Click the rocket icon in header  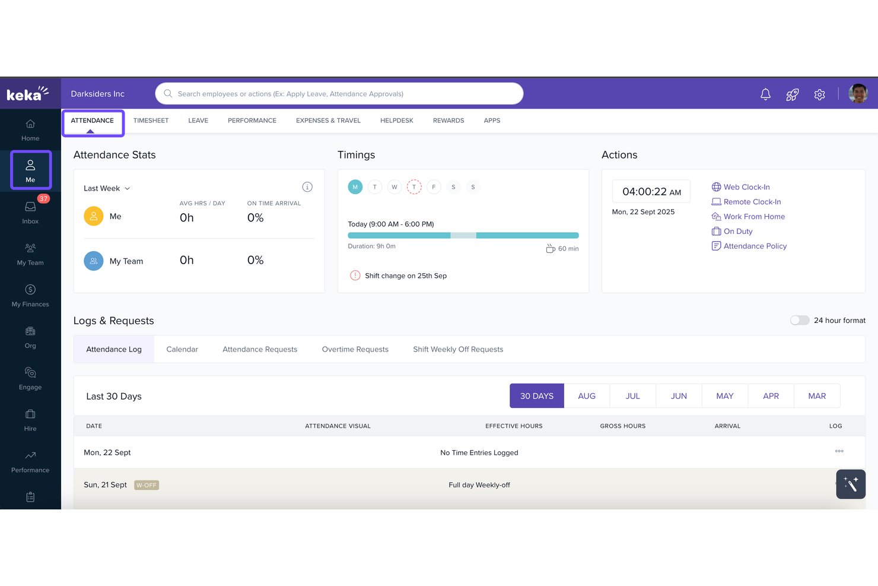pyautogui.click(x=793, y=94)
